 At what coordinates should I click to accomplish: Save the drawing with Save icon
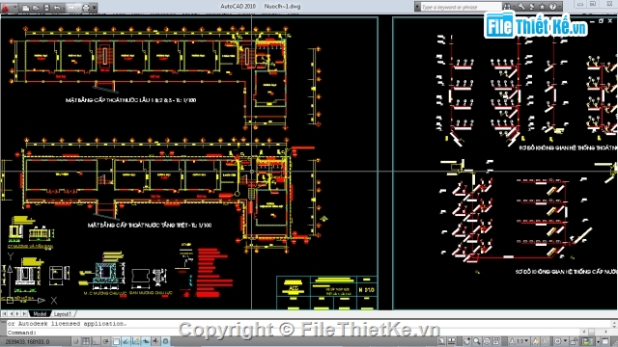click(46, 8)
